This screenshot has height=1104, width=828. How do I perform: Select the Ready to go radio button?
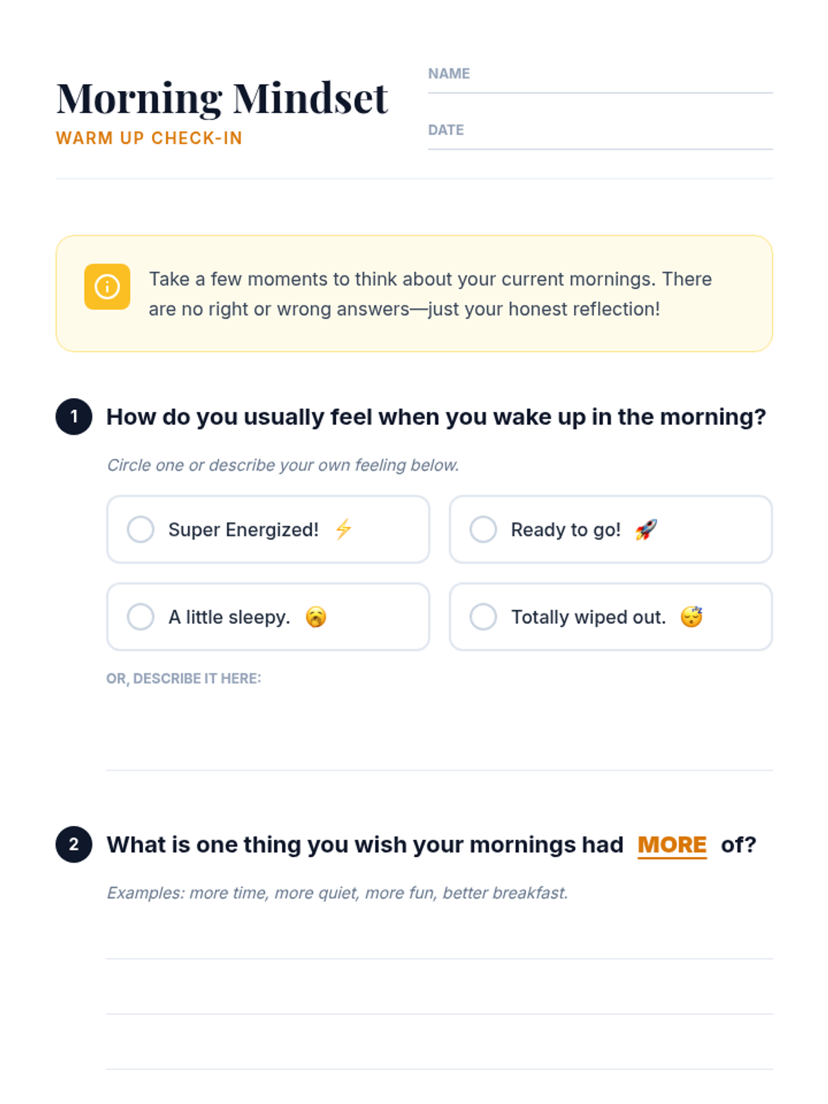point(483,529)
